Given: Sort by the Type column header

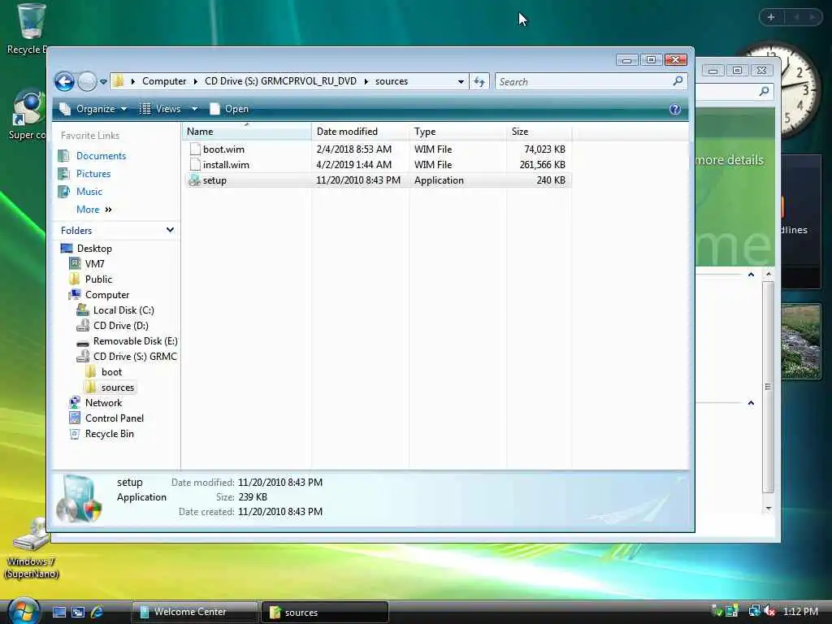Looking at the screenshot, I should pyautogui.click(x=457, y=131).
